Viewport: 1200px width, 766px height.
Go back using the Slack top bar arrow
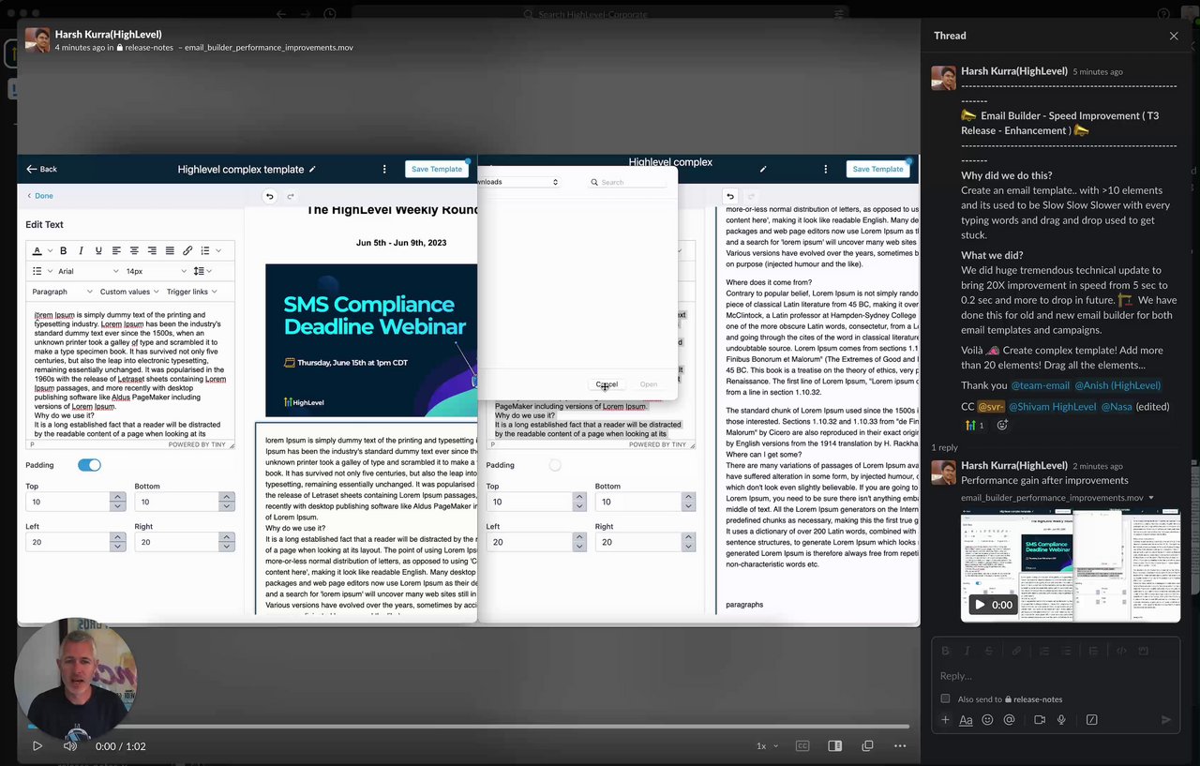tap(282, 14)
